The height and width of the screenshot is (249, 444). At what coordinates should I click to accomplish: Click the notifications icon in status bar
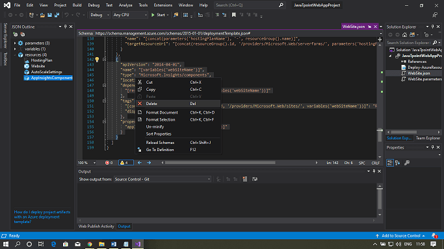point(434,236)
